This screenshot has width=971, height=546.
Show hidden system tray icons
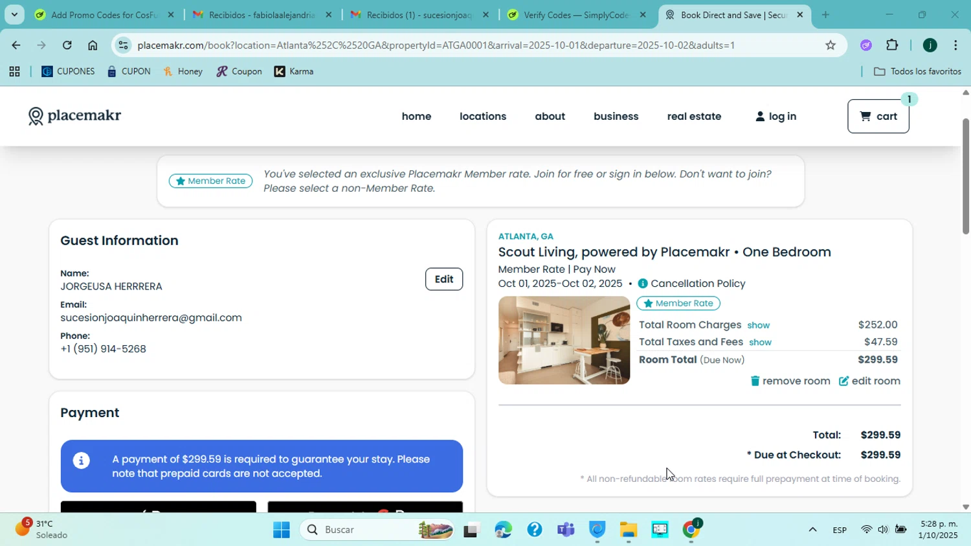pos(812,530)
